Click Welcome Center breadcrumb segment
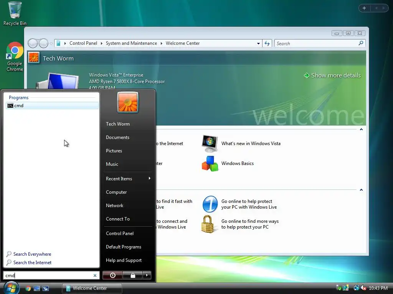Viewport: 393px width, 294px height. (182, 43)
